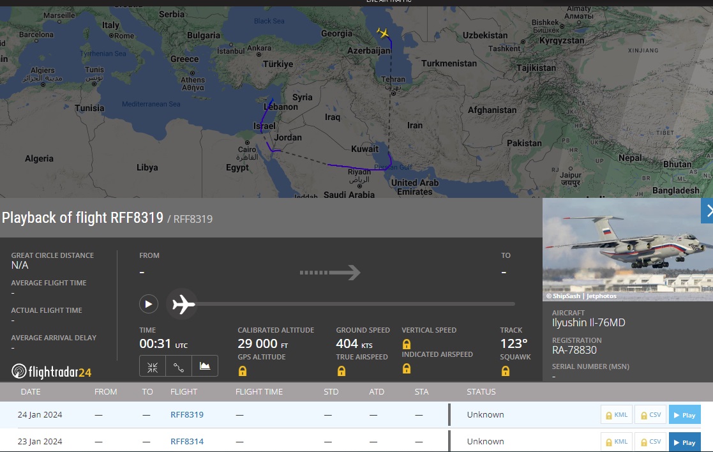The image size is (713, 452).
Task: Open the Ilyushin Il-76MD aircraft photo
Action: (627, 250)
